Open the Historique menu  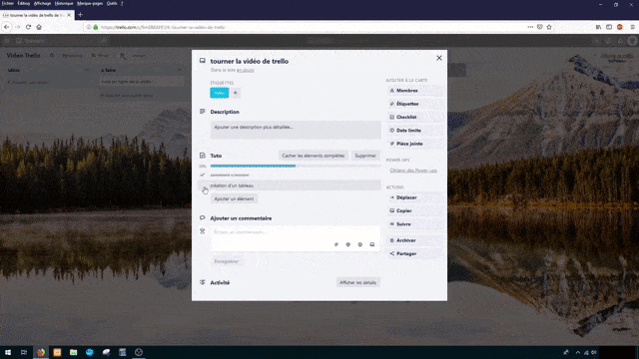(x=64, y=3)
